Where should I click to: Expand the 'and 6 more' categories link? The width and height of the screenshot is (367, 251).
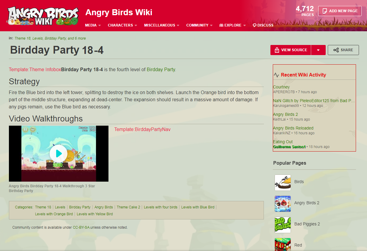pyautogui.click(x=77, y=38)
